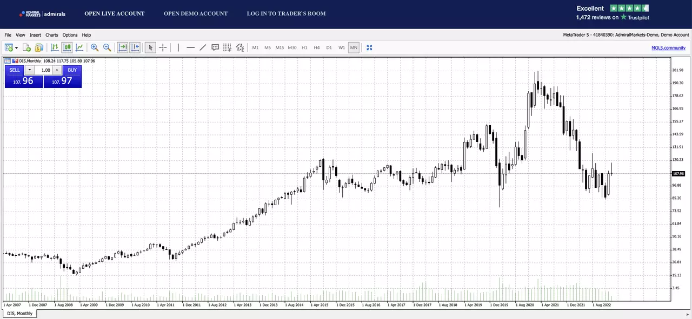This screenshot has width=692, height=319.
Task: Click the 'DIS,Monthly' chart title text
Action: 30,61
